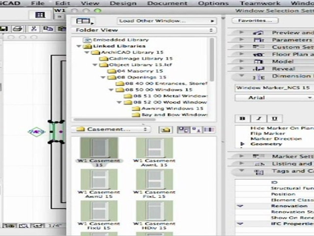Screen dimensions: 314x236
Task: Open the Design menu
Action: click(x=123, y=3)
